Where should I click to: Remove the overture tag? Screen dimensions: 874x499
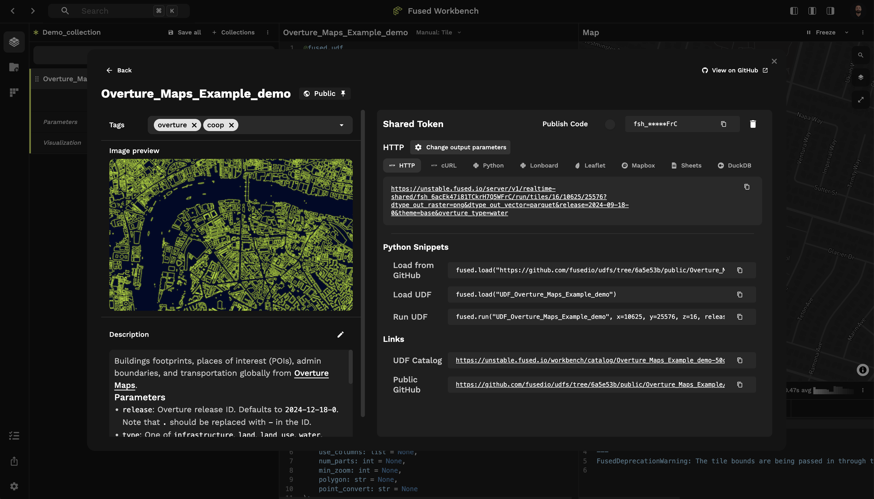pos(194,125)
